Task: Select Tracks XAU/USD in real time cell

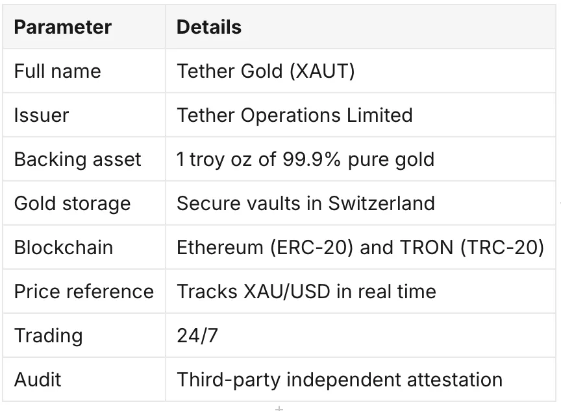Action: [360, 291]
